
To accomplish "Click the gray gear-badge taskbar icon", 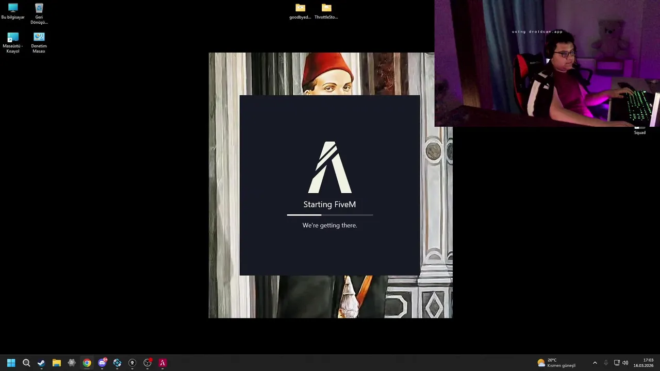I will click(x=72, y=363).
